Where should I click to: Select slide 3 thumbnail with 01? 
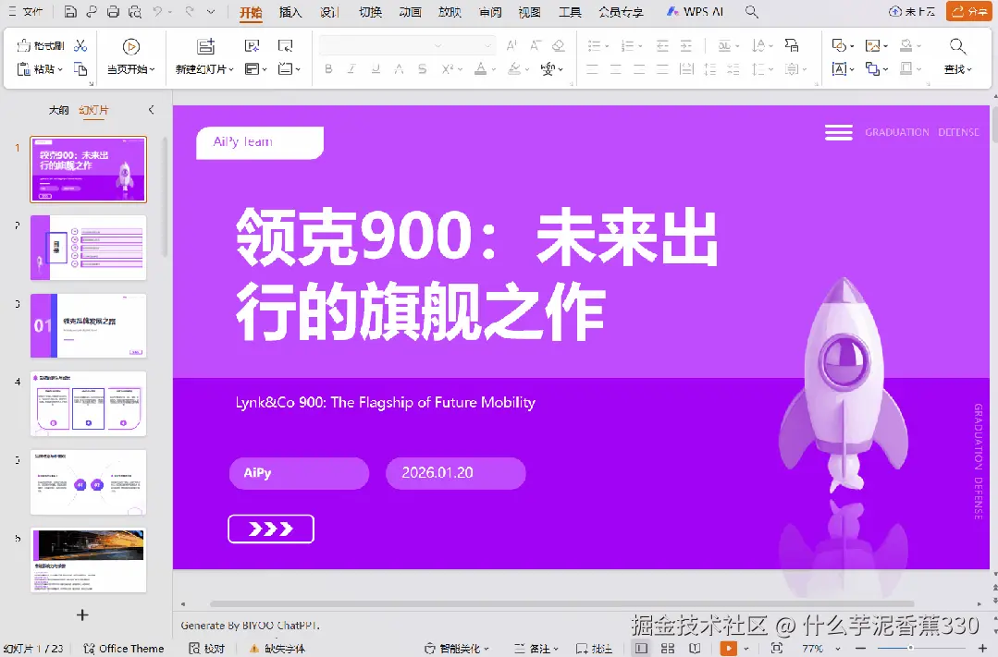89,325
